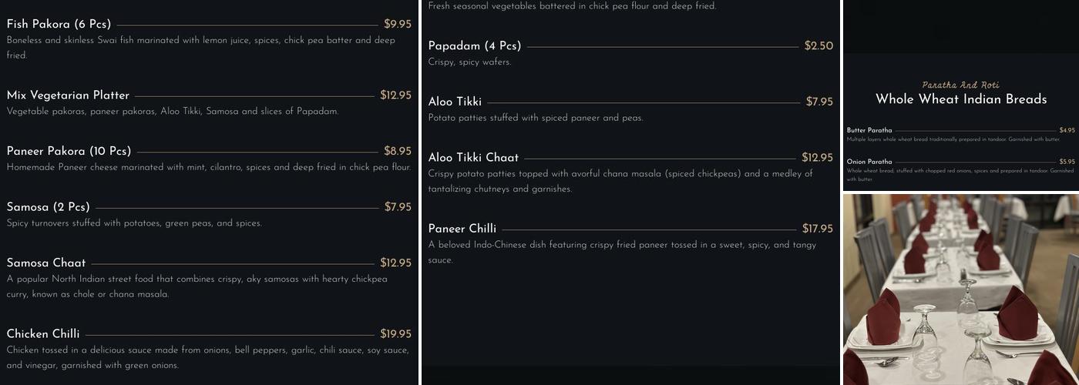Image resolution: width=1079 pixels, height=385 pixels.
Task: Open the Aloo Tikki Chaat item
Action: [x=473, y=158]
